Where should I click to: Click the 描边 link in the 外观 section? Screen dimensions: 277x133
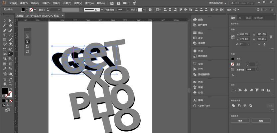[238, 64]
